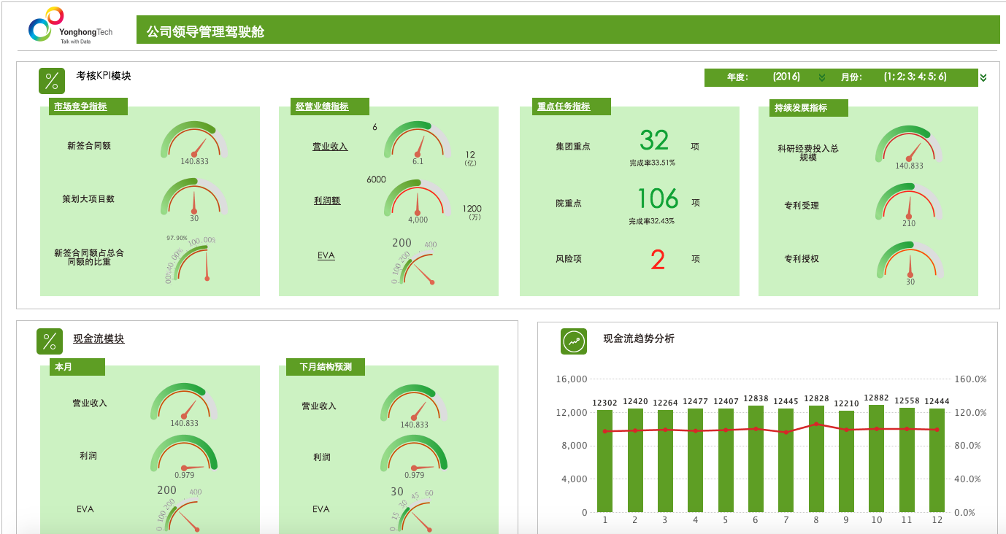Click the trend chart icon beside 现金流趋势分析
Viewport: 1006px width, 534px height.
tap(574, 341)
